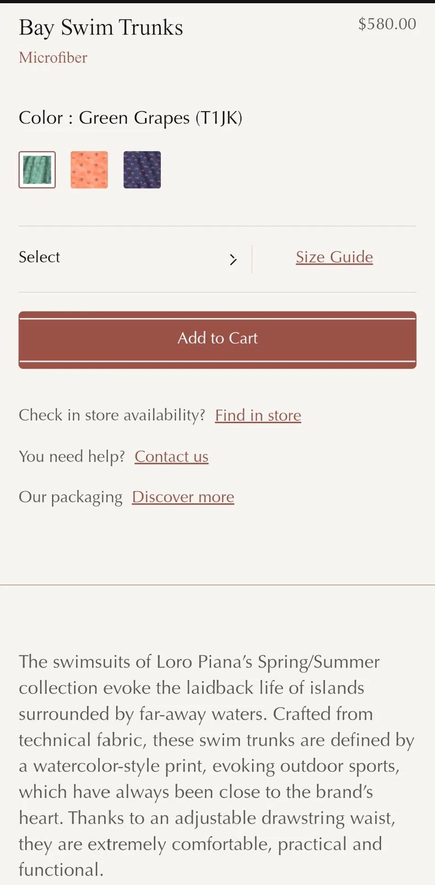Click the chevron arrow beside Select
Viewport: 435px width, 885px height.
coord(233,259)
